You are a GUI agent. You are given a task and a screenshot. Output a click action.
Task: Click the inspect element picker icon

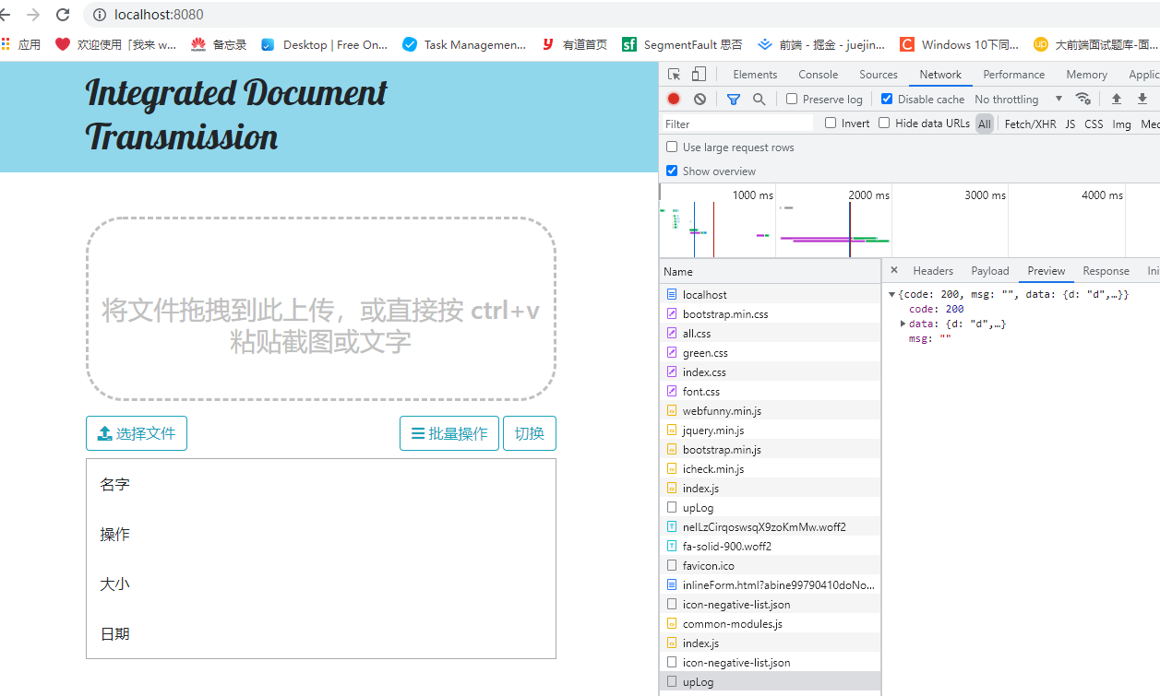pyautogui.click(x=675, y=75)
